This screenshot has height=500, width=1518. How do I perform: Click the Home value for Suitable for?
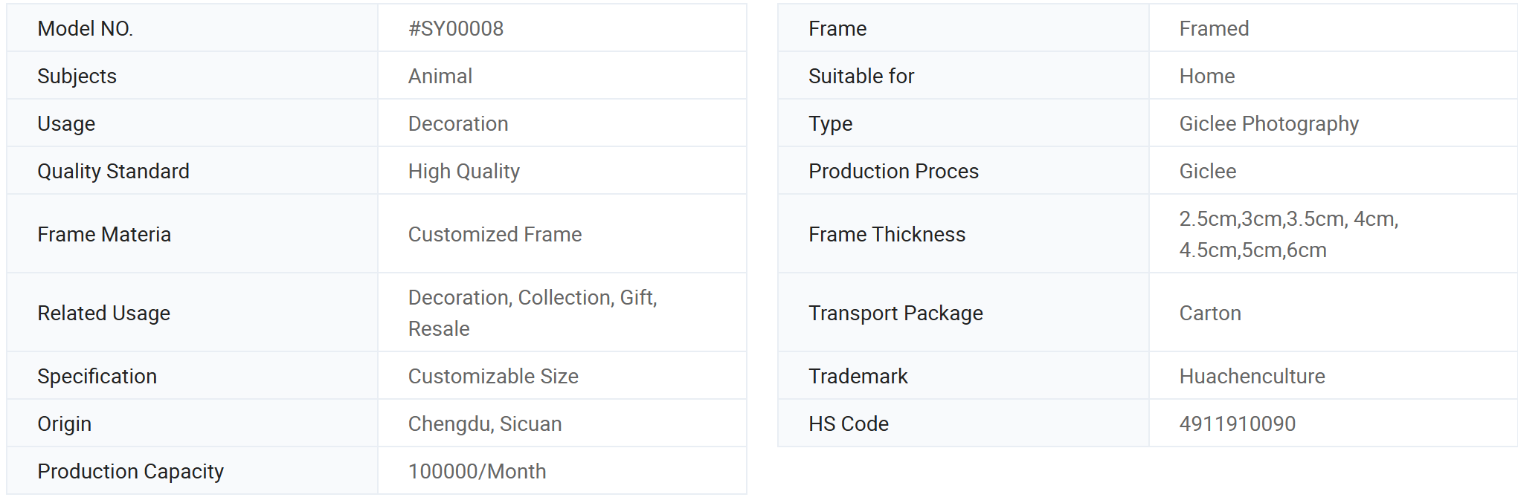tap(1207, 76)
